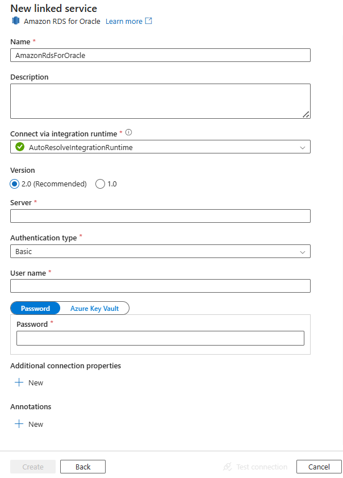Open the Connect via integration runtime dropdown
The image size is (343, 478).
pos(160,146)
